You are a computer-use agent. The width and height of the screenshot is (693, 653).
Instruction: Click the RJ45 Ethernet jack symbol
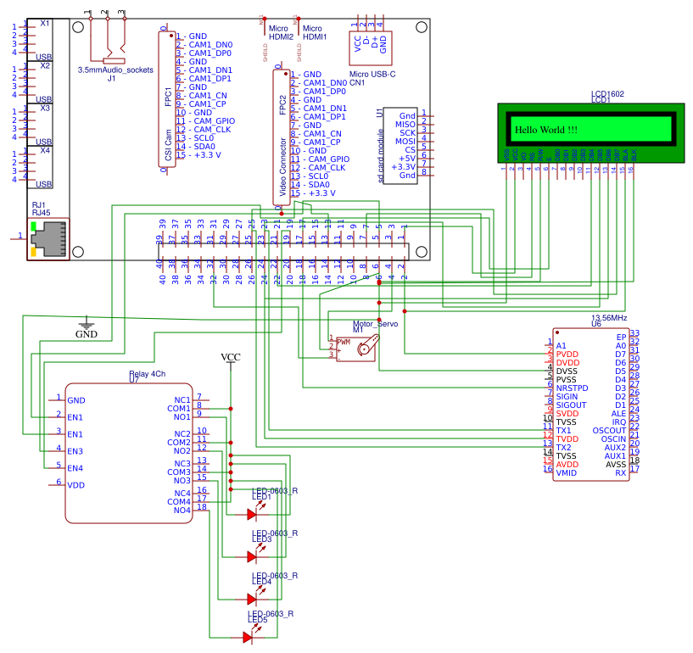point(48,238)
